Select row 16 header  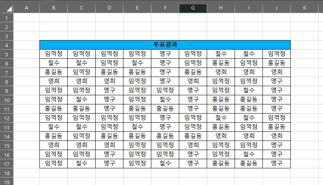tap(7, 155)
